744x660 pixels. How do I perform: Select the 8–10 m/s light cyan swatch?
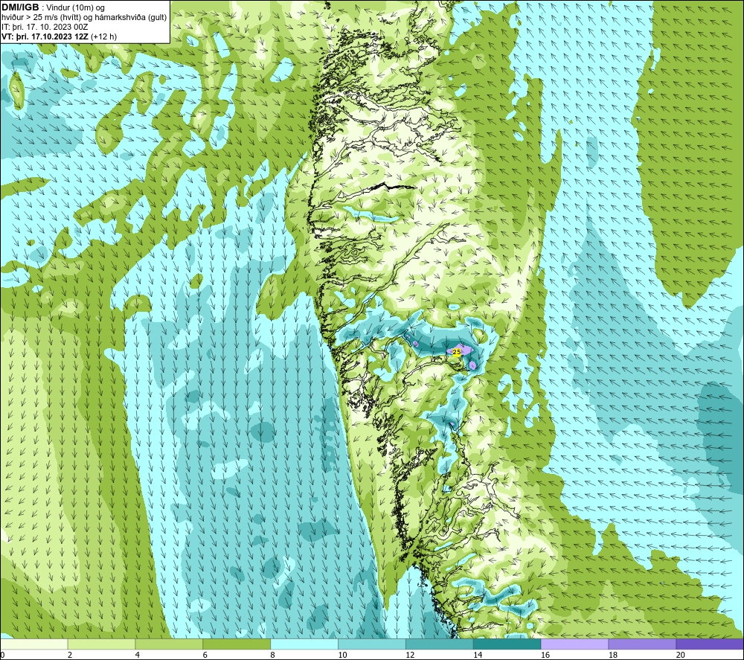coord(304,644)
